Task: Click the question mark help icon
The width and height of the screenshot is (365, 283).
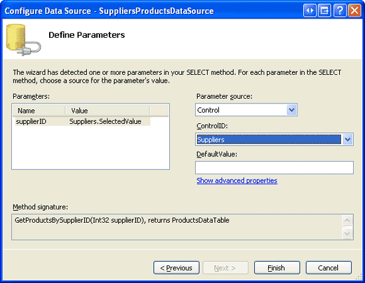Action: pyautogui.click(x=340, y=11)
